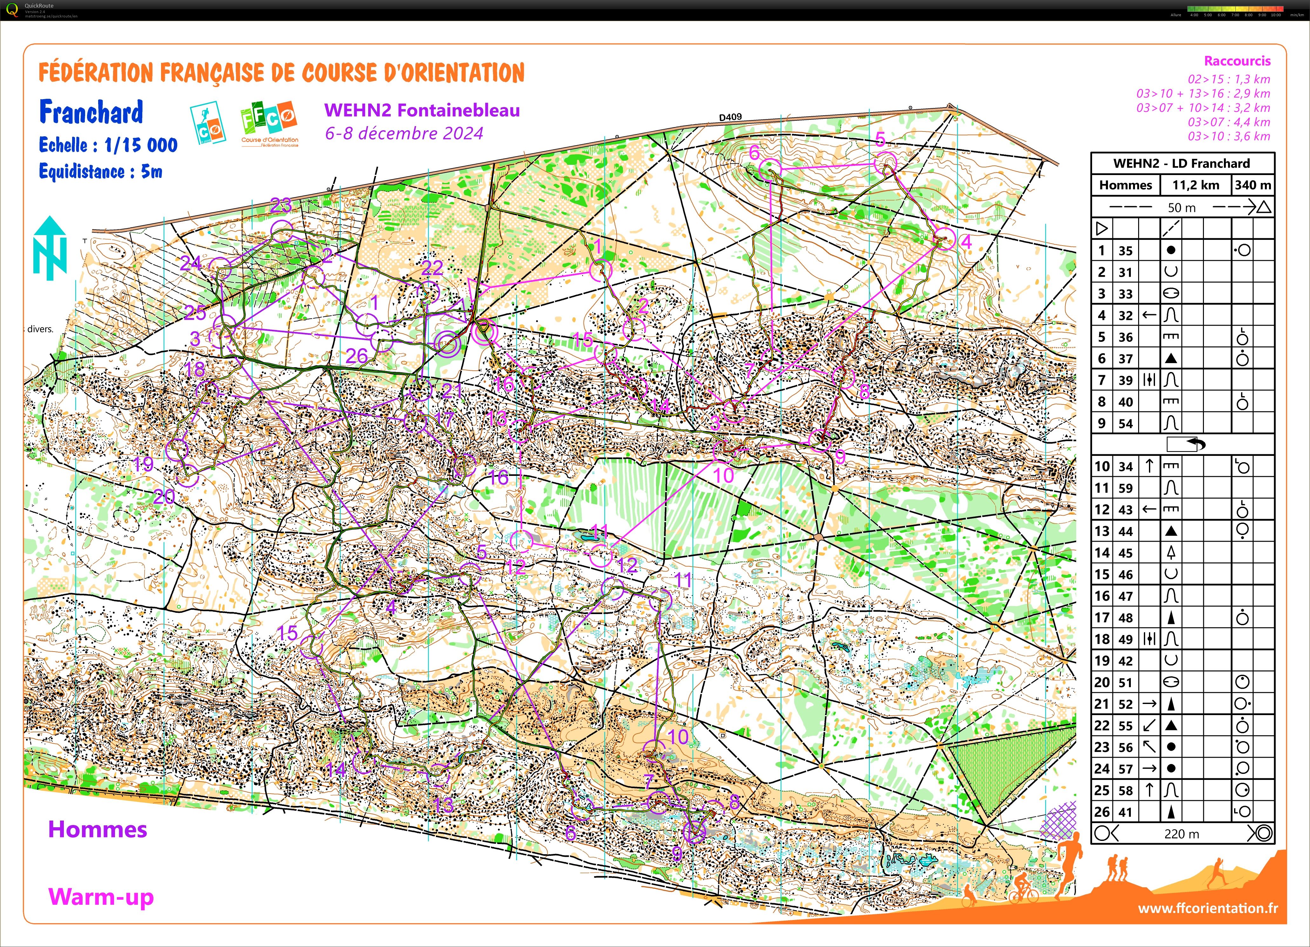Click control code 59 in the table
Screen dimensions: 1310x947
coord(1125,488)
